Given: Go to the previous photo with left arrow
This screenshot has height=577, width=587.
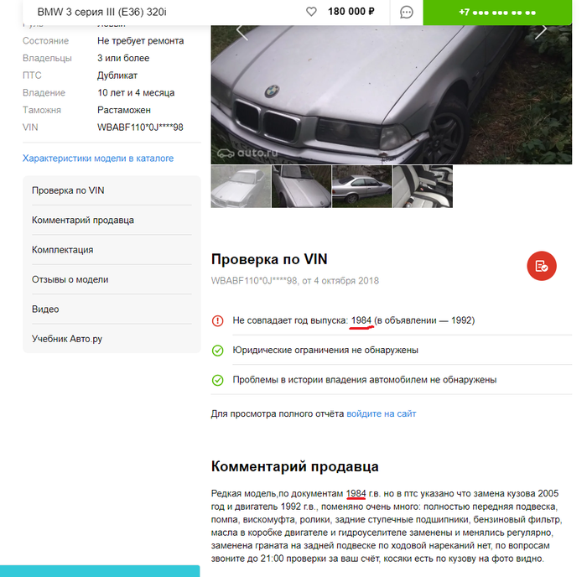Looking at the screenshot, I should click(x=242, y=32).
